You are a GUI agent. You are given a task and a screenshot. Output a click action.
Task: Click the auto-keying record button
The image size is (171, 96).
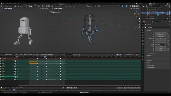click(63, 88)
